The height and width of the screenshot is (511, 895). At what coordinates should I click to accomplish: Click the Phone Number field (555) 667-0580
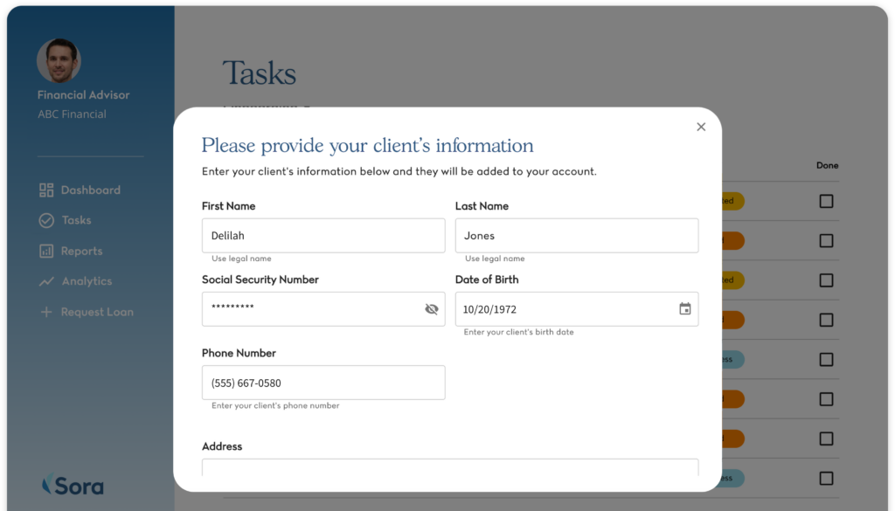click(323, 383)
